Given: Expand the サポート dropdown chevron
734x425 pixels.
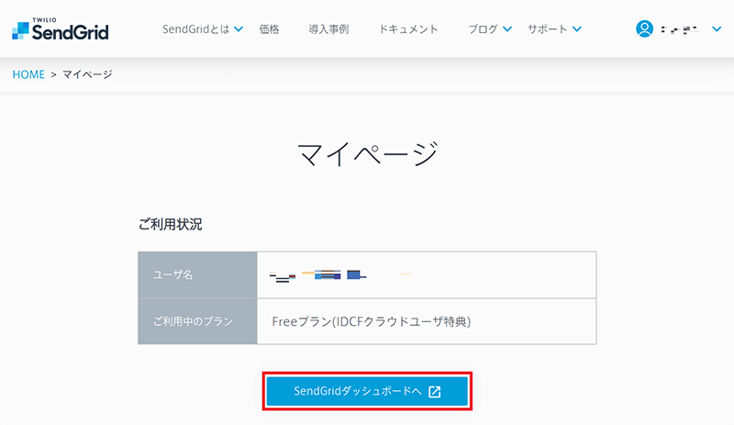Looking at the screenshot, I should [577, 29].
